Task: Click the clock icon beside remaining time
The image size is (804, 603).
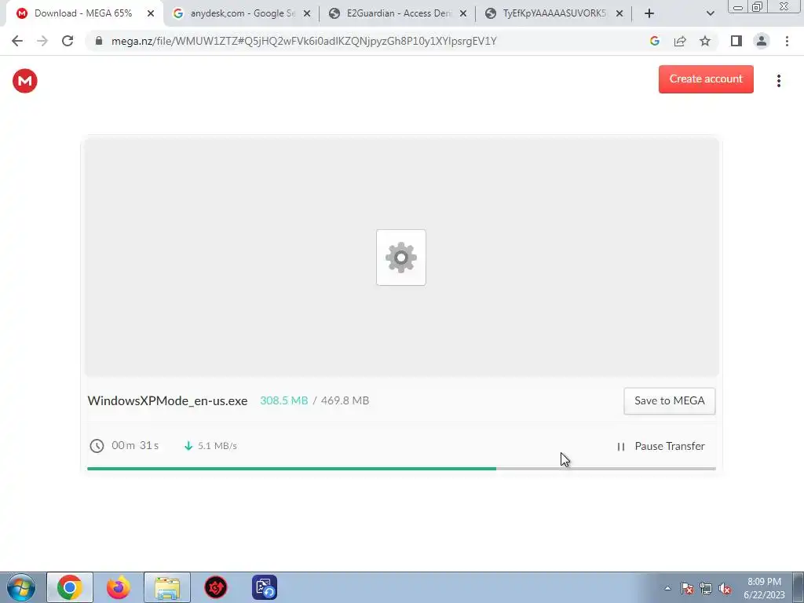Action: click(97, 446)
